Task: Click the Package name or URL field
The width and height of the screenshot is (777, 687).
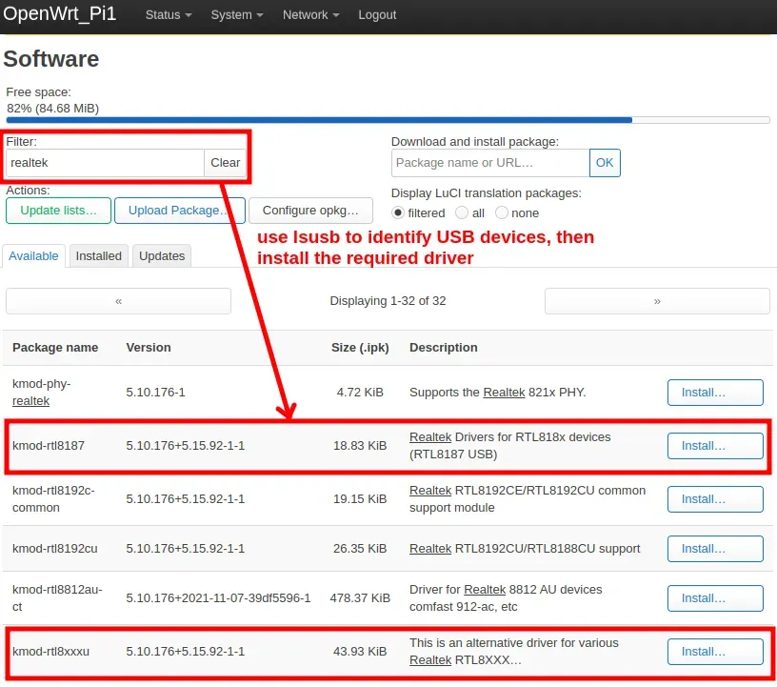Action: (490, 163)
